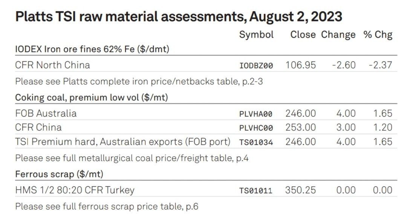Click the Change column header
The image size is (407, 221).
click(338, 35)
